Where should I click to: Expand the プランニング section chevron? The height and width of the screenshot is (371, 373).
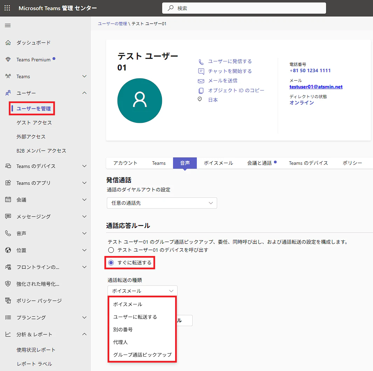pyautogui.click(x=84, y=317)
